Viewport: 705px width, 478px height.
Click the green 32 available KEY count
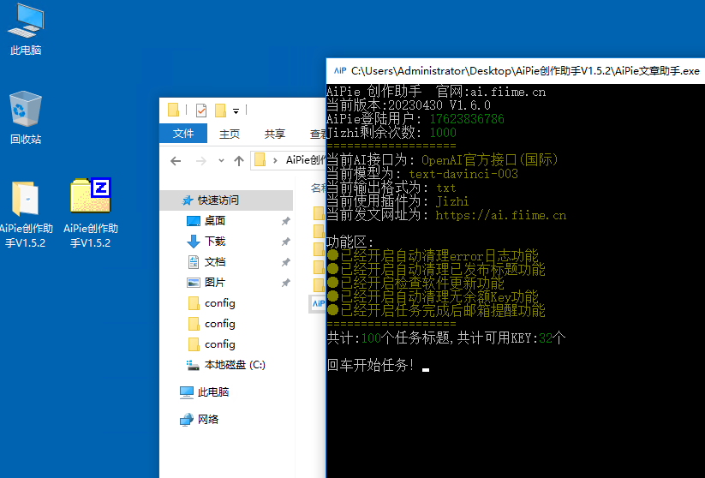546,338
